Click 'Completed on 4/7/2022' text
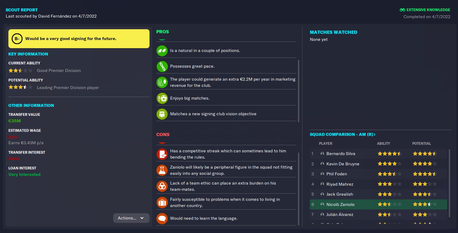458x233 pixels. [x=427, y=17]
